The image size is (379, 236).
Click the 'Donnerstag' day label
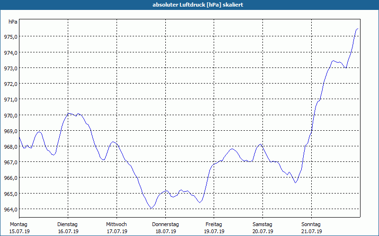pyautogui.click(x=165, y=225)
